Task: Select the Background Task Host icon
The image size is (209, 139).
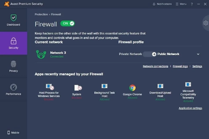Action: click(x=104, y=86)
